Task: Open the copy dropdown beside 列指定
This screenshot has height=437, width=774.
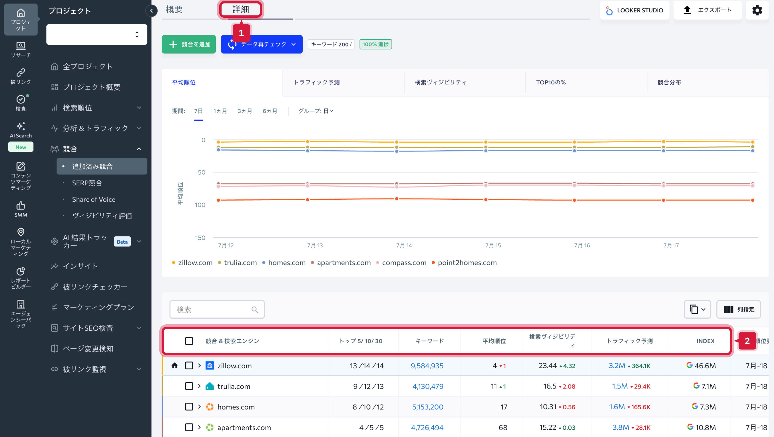Action: [697, 309]
